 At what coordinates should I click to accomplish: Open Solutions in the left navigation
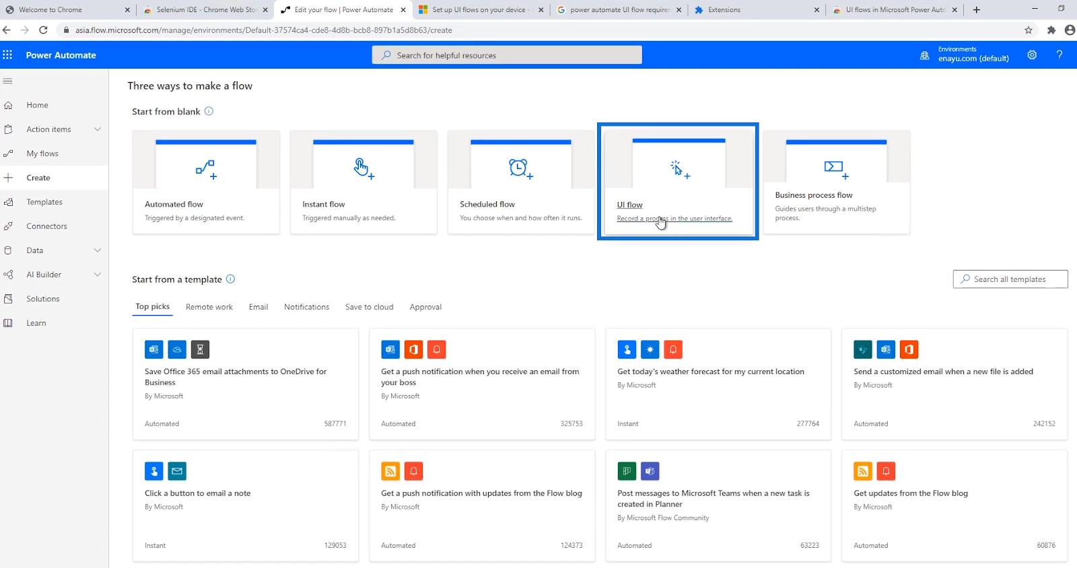tap(43, 299)
